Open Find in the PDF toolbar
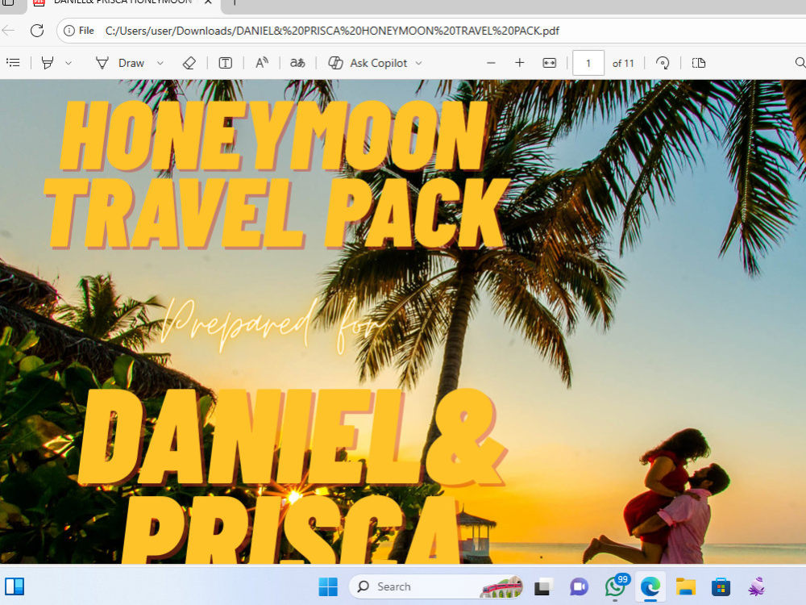Viewport: 806px width, 605px height. (x=800, y=63)
